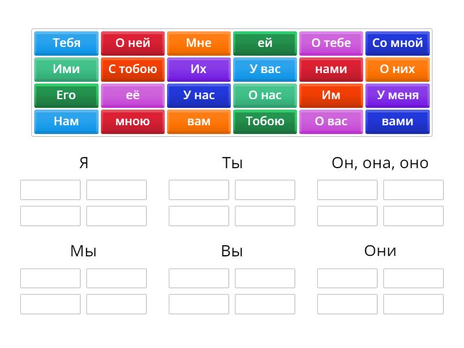Click the red "мною" tile

point(133,121)
